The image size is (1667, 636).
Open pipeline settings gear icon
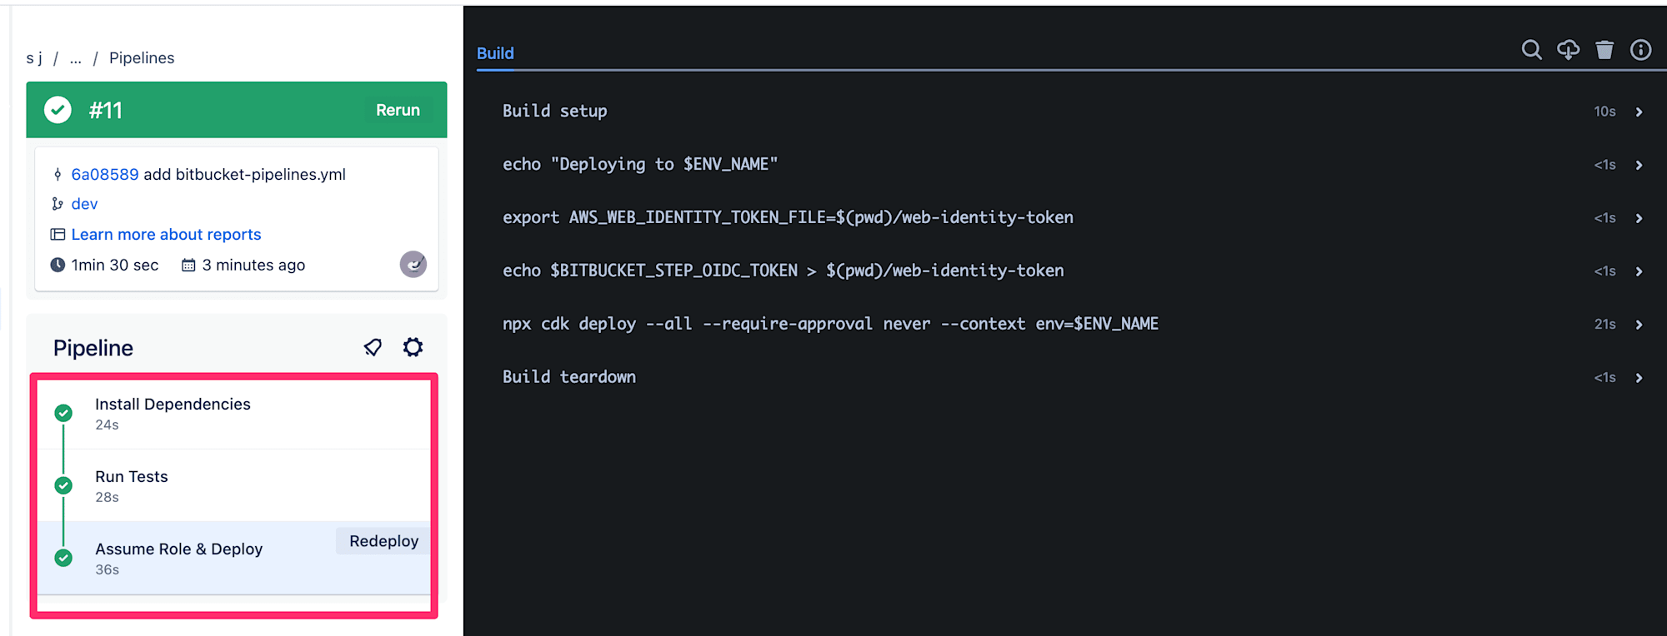(x=413, y=347)
